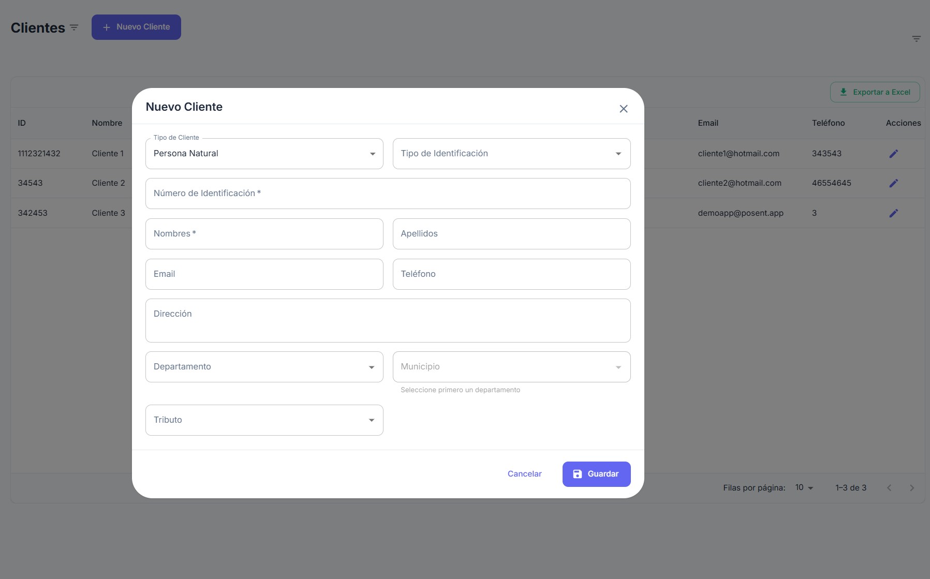
Task: Click Exportar a Excel button
Action: pyautogui.click(x=875, y=92)
